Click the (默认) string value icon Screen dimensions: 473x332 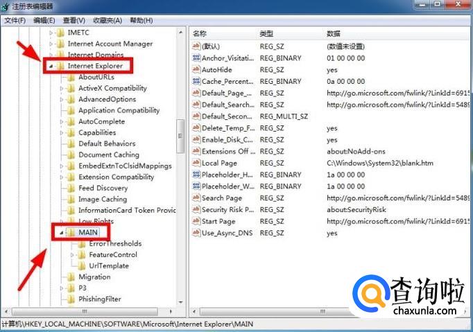tap(196, 46)
